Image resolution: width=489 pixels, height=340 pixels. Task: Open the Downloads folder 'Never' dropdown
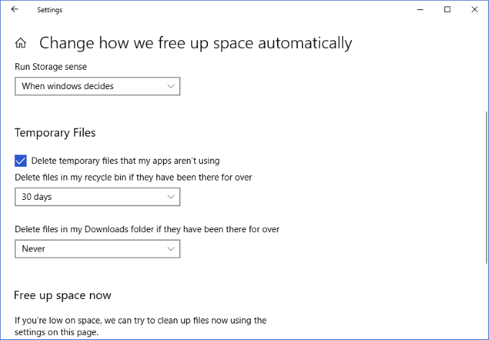pos(97,249)
